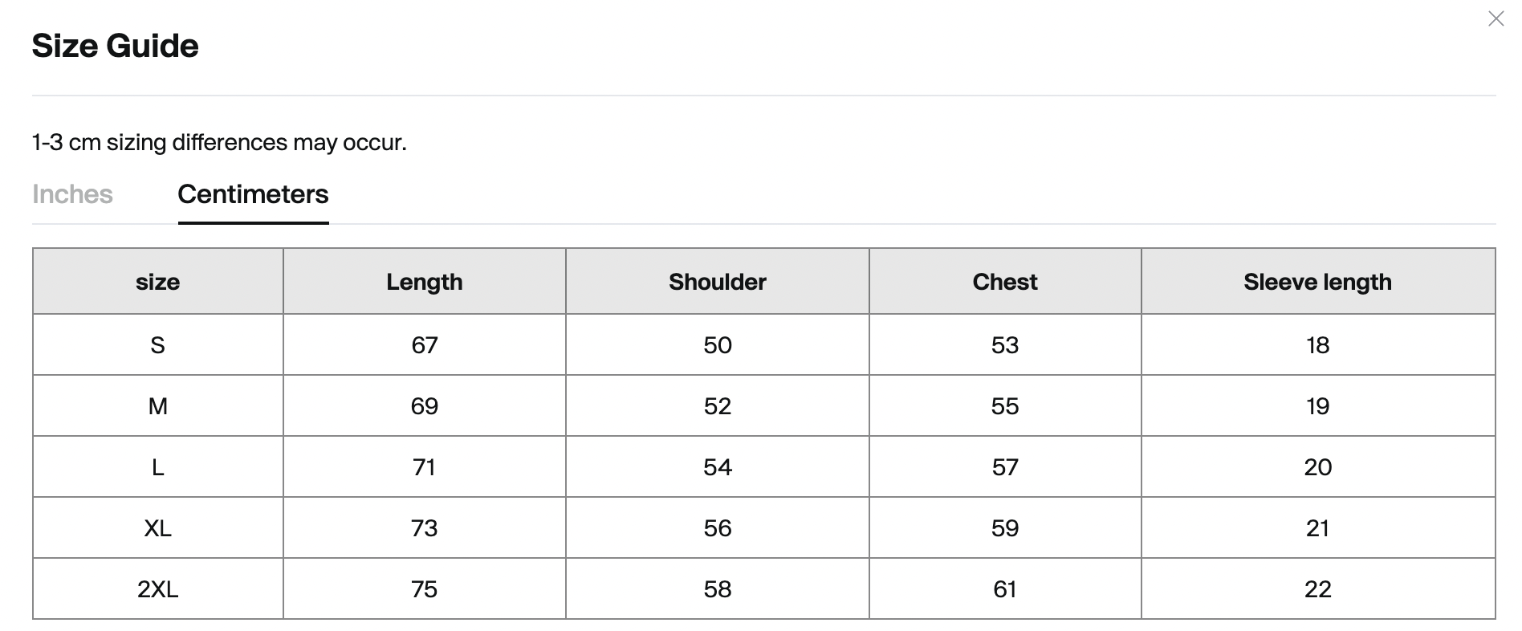
Task: Click the Sleeve length column header
Action: point(1318,282)
